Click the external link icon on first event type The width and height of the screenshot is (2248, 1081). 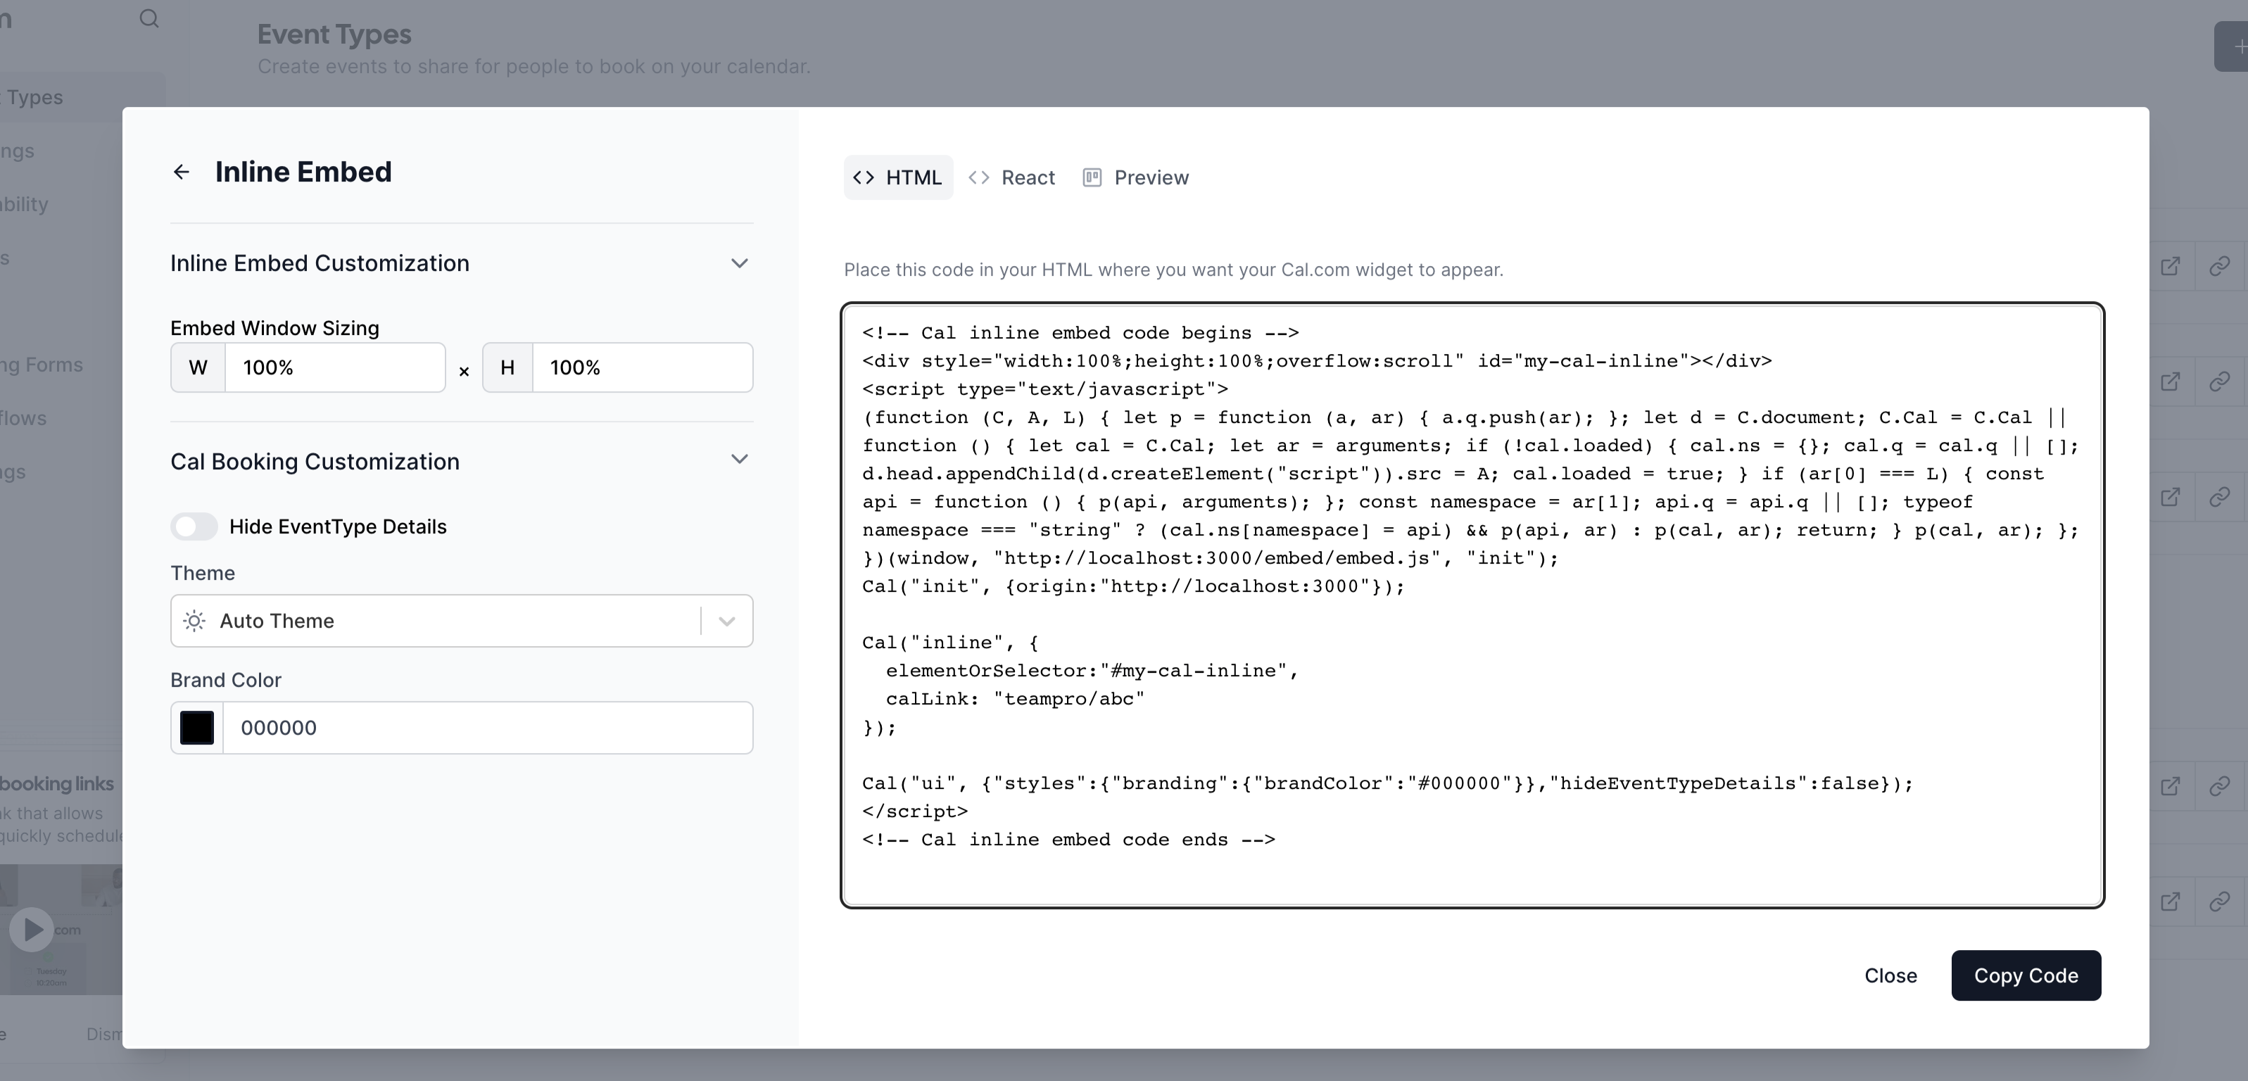[2171, 266]
